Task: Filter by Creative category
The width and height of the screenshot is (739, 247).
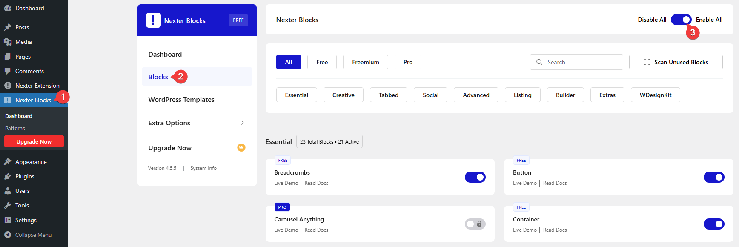Action: click(344, 95)
